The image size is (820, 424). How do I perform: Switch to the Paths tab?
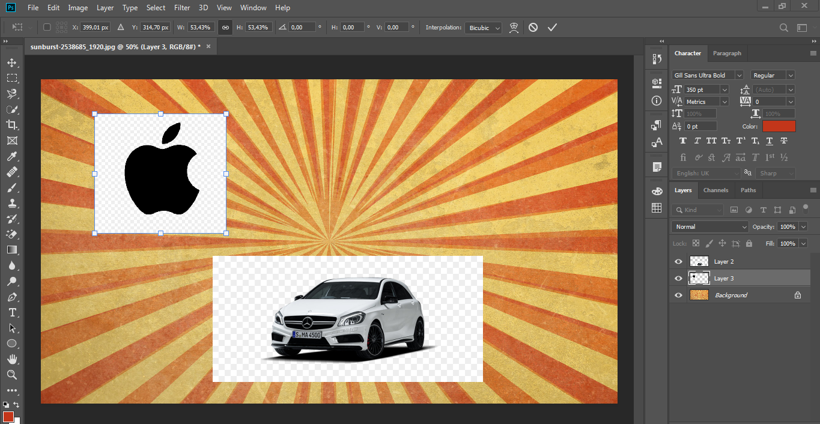pos(748,190)
